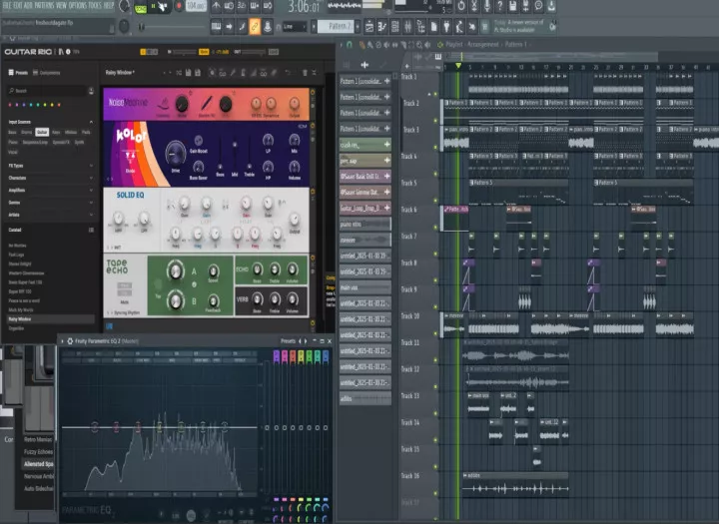719x524 pixels.
Task: Select the Guitar input source tag
Action: tap(42, 132)
